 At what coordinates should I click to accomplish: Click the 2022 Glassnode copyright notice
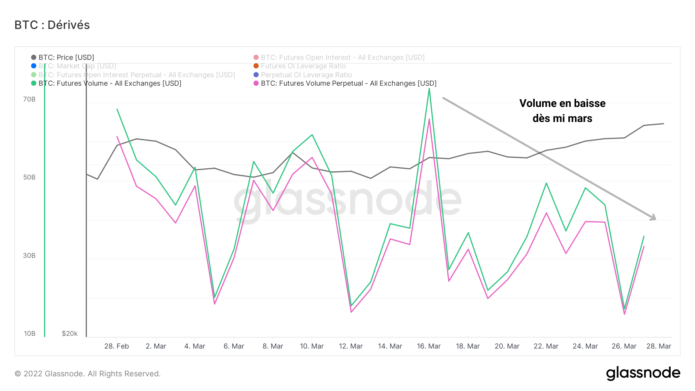pyautogui.click(x=88, y=374)
